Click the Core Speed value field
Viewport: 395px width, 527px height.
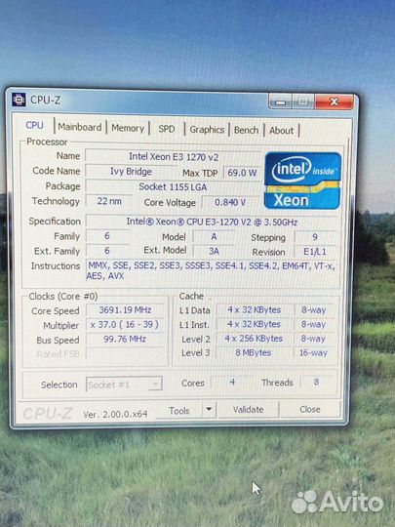pos(125,310)
